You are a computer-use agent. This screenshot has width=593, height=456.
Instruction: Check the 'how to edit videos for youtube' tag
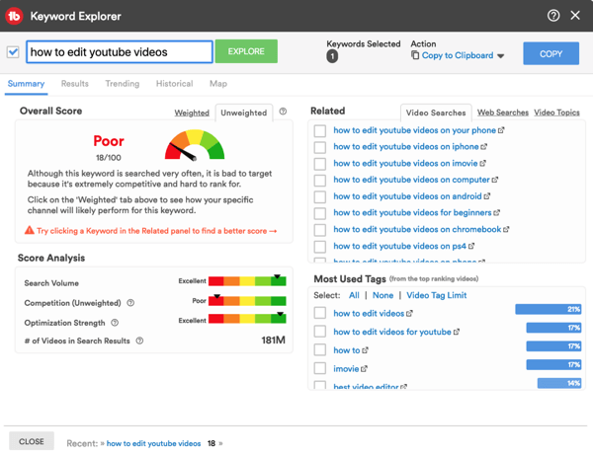point(320,332)
